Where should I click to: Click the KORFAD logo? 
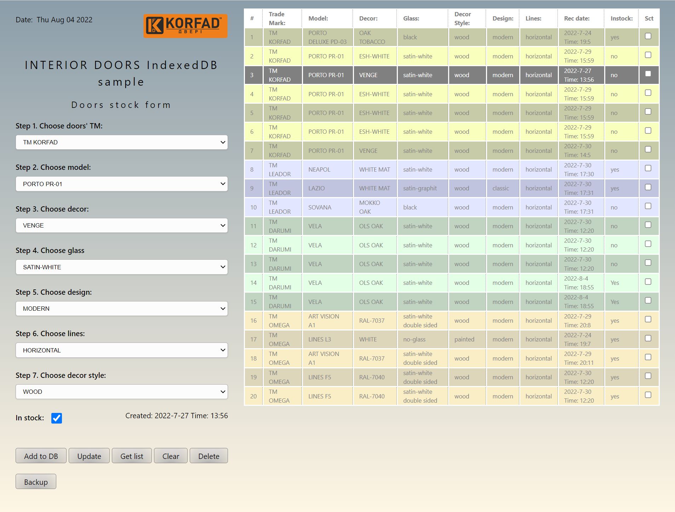point(185,25)
